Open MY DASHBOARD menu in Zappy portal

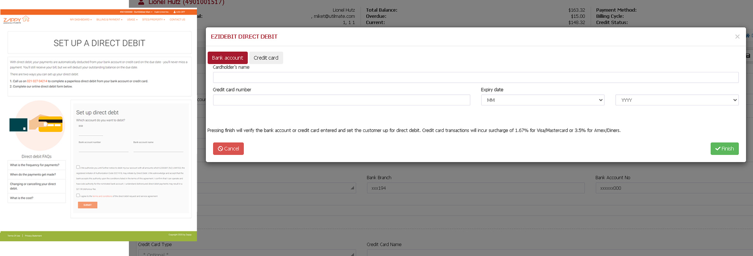[x=81, y=19]
